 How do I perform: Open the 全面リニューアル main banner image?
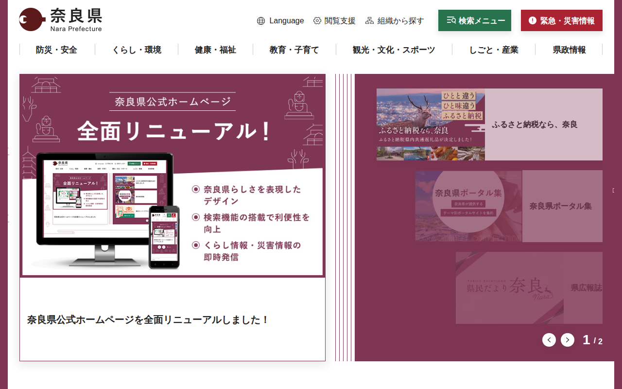click(x=173, y=176)
